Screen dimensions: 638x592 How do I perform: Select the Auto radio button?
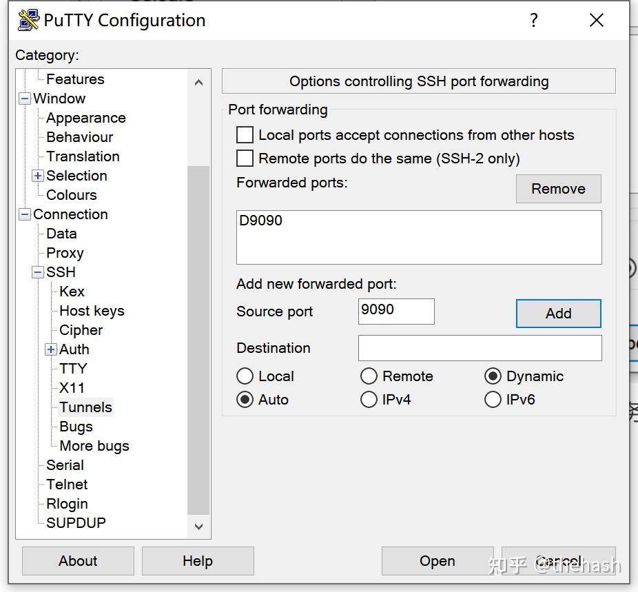point(245,400)
